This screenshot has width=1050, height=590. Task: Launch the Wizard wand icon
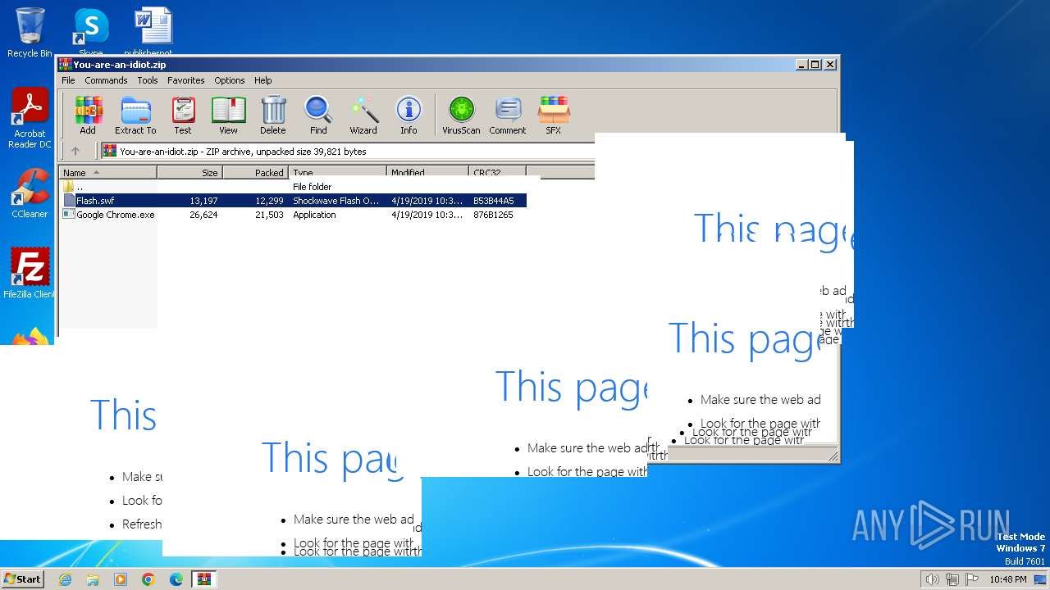[363, 116]
